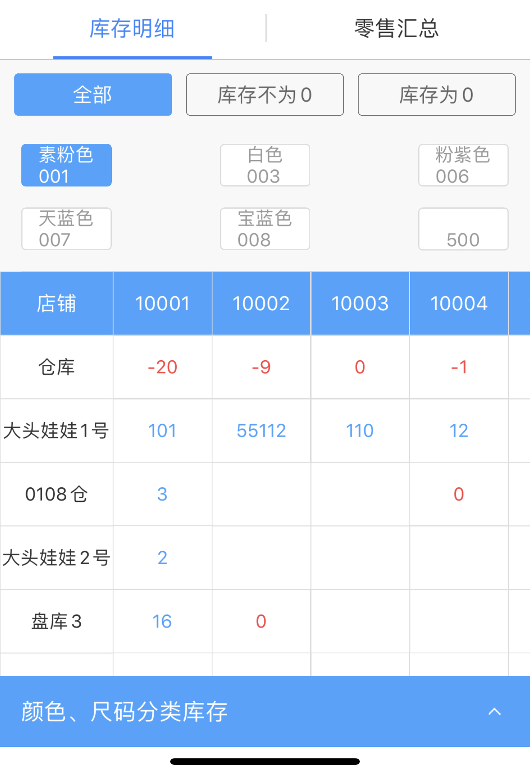Select the 全部 filter button
Viewport: 530px width, 775px height.
tap(93, 95)
